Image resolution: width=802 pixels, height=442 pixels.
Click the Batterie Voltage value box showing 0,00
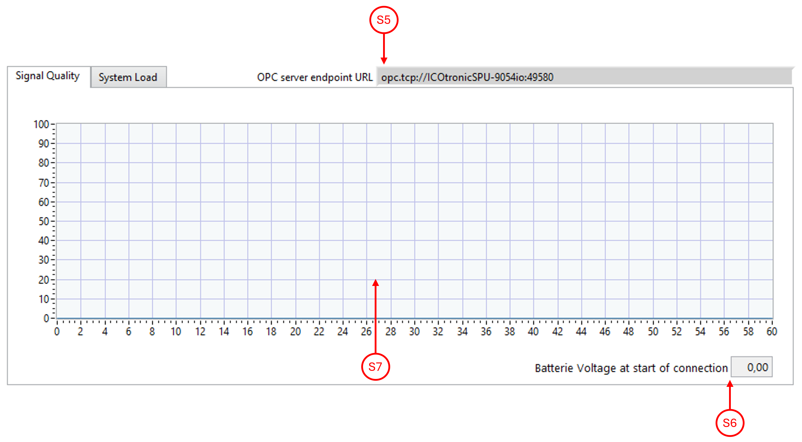coord(752,367)
